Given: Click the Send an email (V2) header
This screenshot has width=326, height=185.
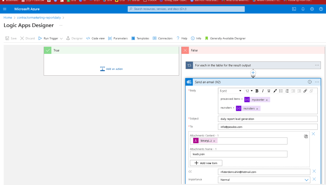Looking at the screenshot, I should point(253,82).
